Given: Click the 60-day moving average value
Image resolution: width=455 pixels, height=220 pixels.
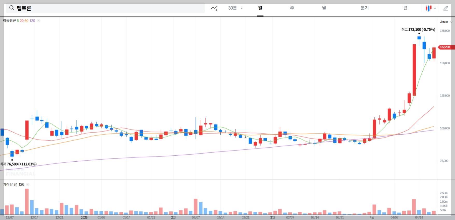Looking at the screenshot, I should 26,21.
